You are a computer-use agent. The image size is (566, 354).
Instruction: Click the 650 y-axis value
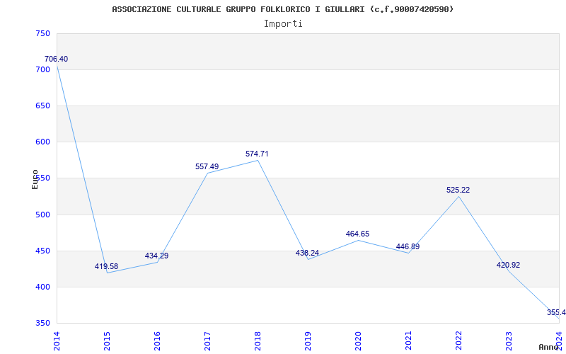coord(42,105)
